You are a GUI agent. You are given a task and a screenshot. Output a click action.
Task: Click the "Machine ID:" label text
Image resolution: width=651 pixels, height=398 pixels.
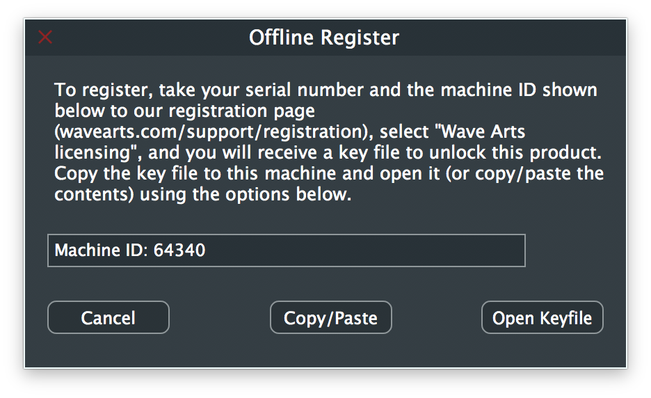coord(100,250)
